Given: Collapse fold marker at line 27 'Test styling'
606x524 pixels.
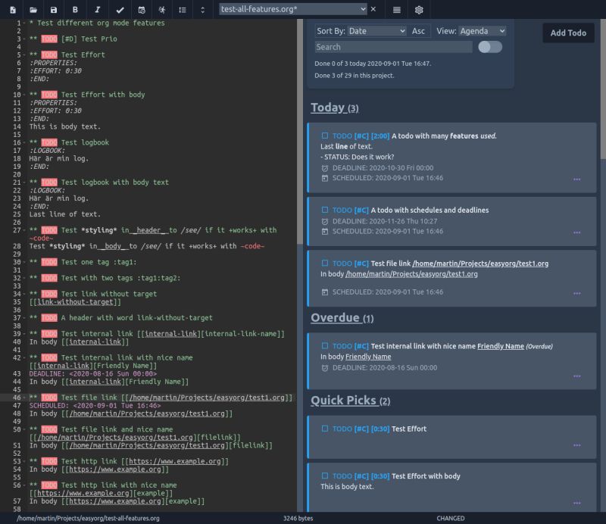Looking at the screenshot, I should (24, 230).
